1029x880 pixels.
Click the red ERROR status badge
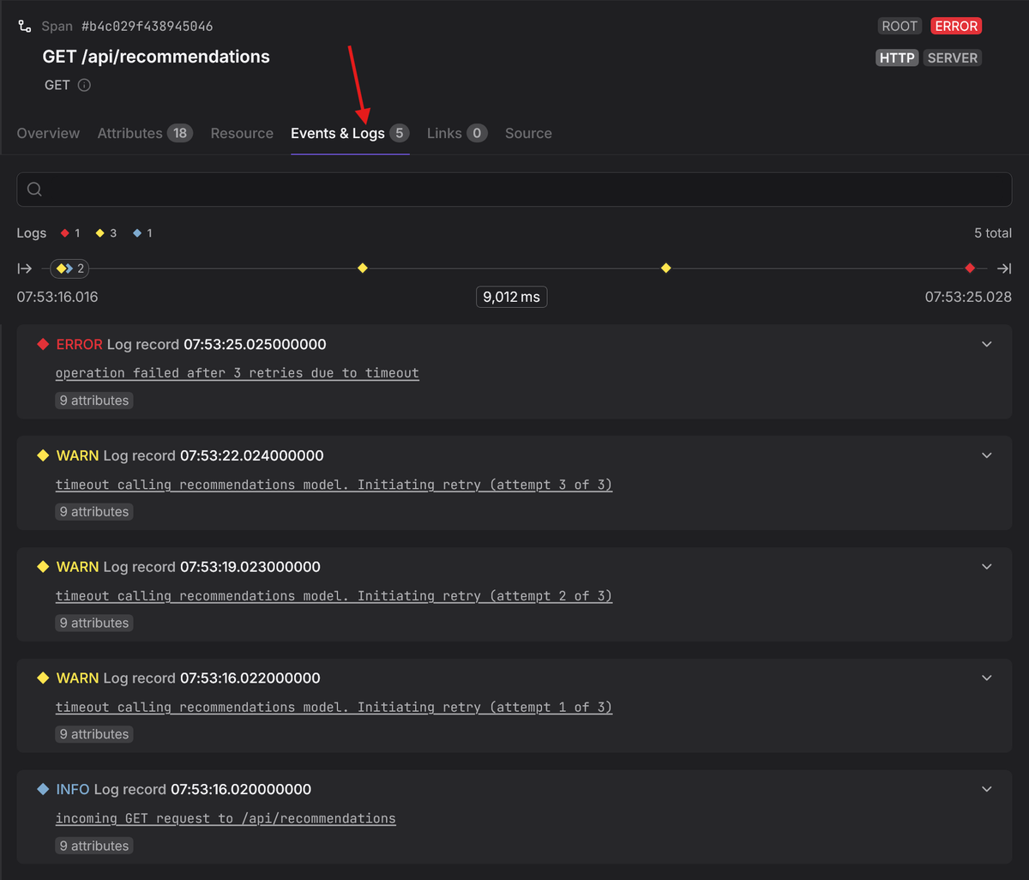click(x=956, y=26)
